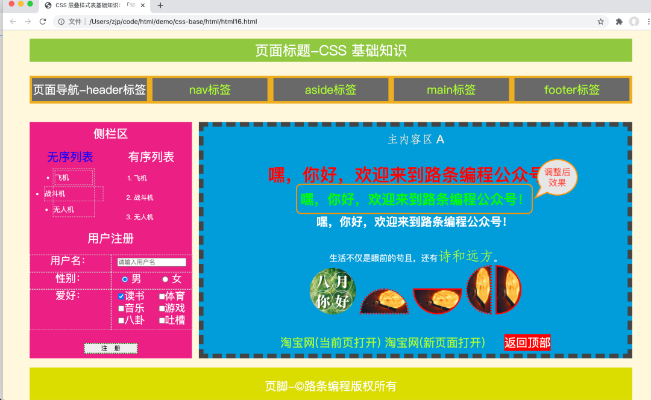Reload the page with refresh icon
This screenshot has height=400, width=651.
pos(43,22)
